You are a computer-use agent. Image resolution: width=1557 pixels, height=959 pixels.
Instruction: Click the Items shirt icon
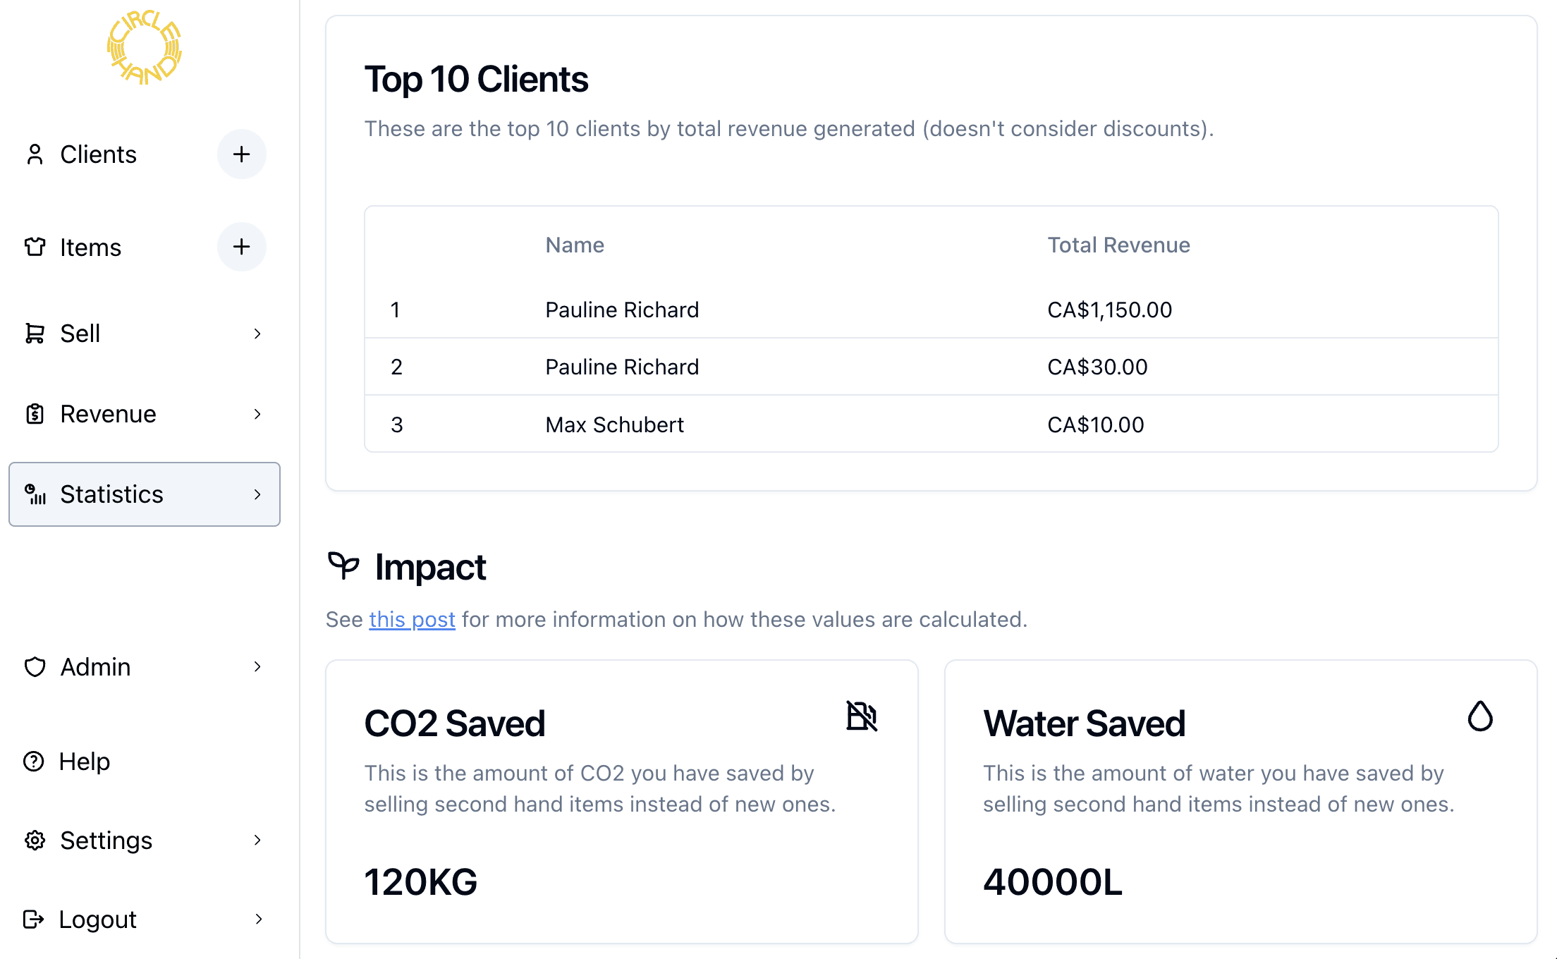[x=35, y=247]
